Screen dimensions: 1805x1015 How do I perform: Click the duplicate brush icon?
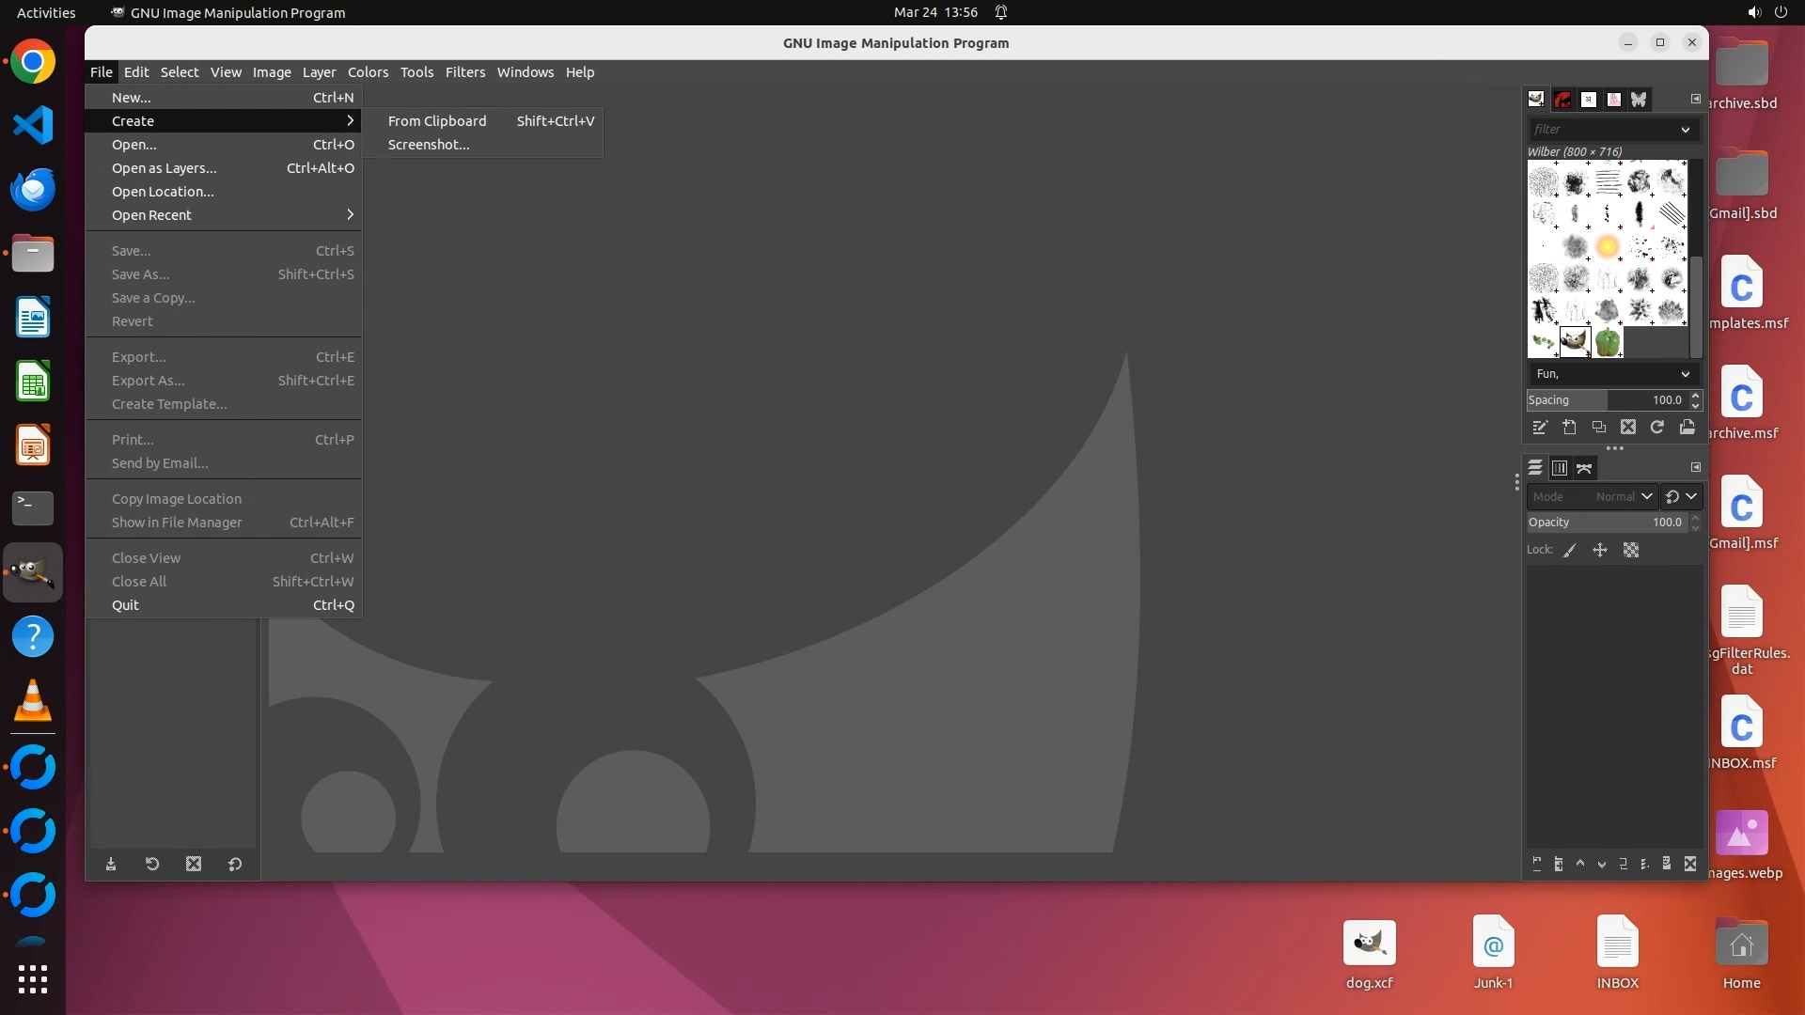point(1599,428)
